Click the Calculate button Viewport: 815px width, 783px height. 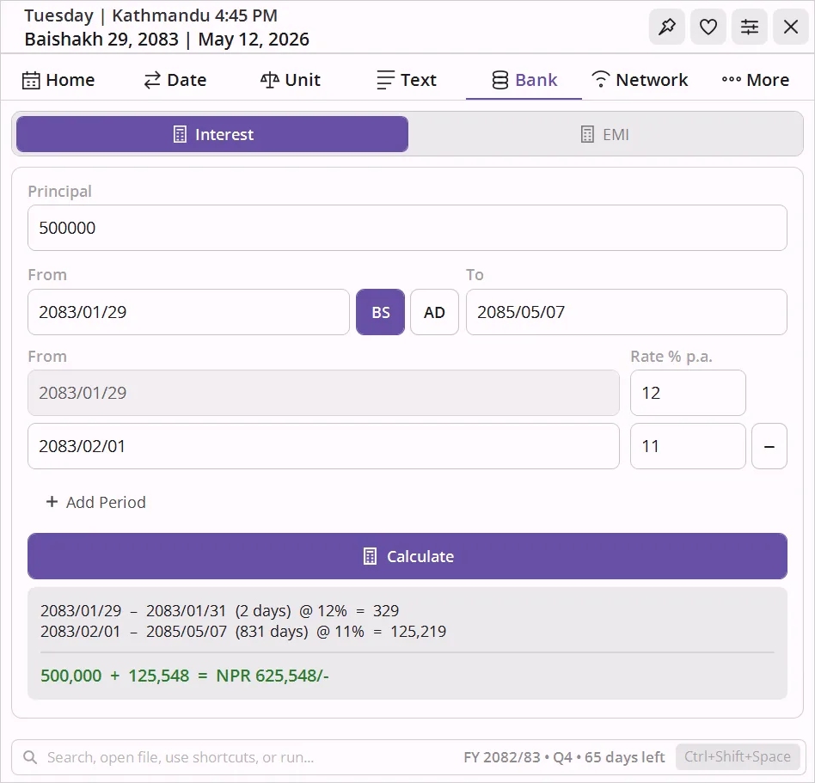coord(407,556)
